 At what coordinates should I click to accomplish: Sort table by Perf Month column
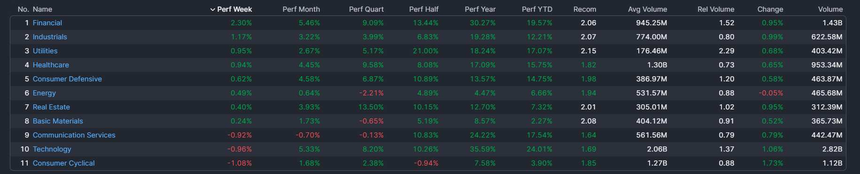[301, 9]
